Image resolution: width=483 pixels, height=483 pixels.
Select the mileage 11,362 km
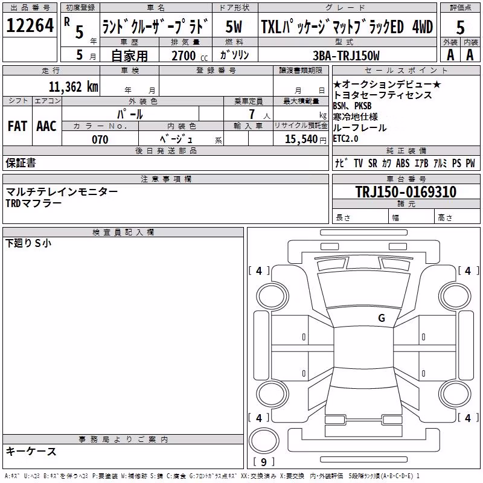pos(73,87)
